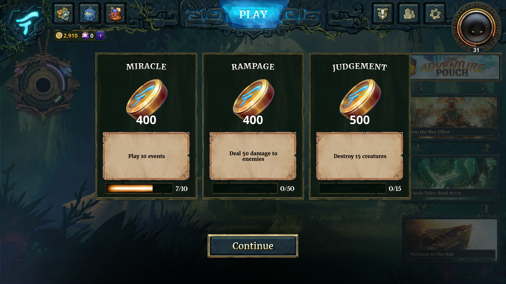This screenshot has height=284, width=506.
Task: Select the Miracle quest card
Action: pyautogui.click(x=146, y=126)
